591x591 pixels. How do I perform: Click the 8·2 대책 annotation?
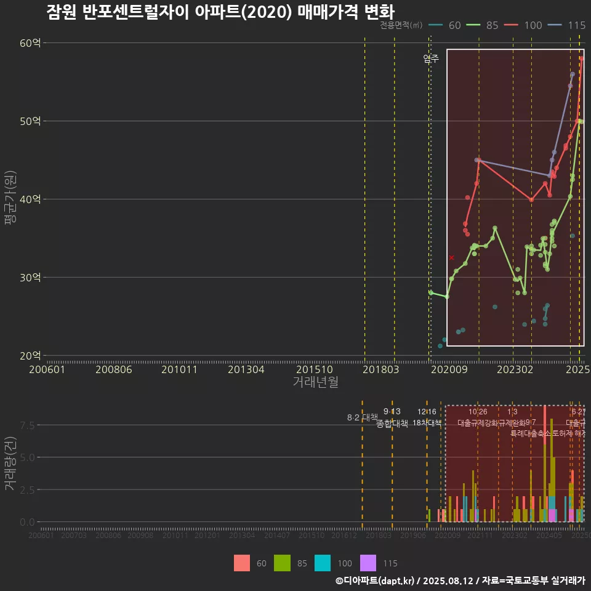point(362,417)
